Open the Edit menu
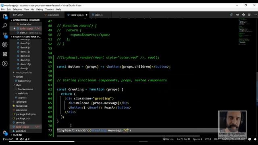 click(8, 10)
